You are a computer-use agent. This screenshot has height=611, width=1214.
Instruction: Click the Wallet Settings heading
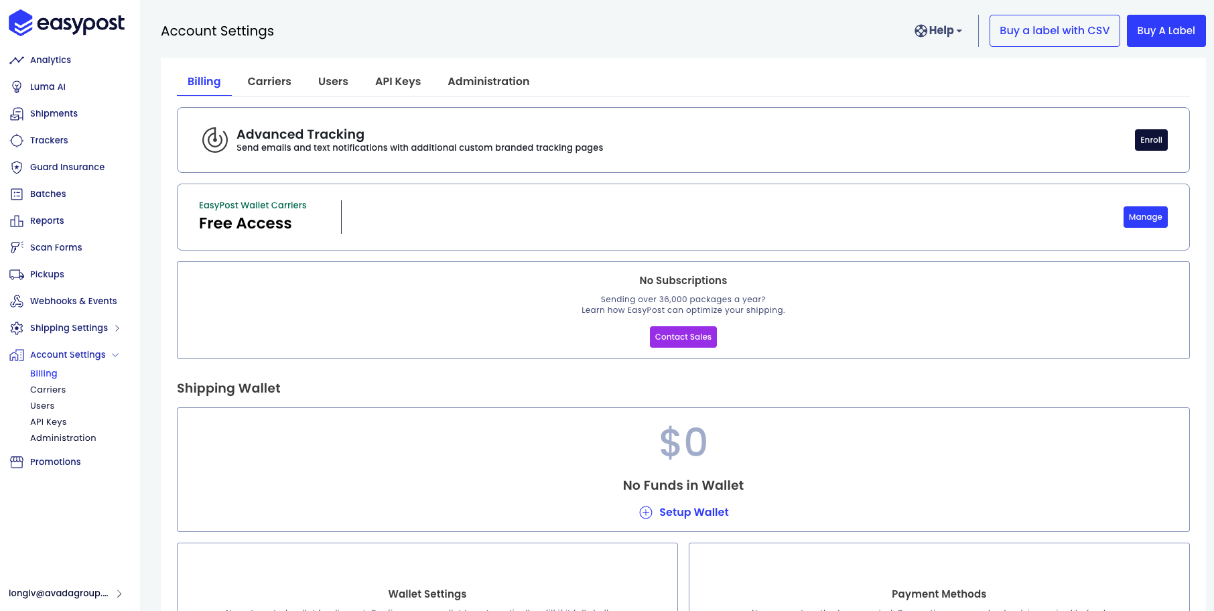click(427, 594)
